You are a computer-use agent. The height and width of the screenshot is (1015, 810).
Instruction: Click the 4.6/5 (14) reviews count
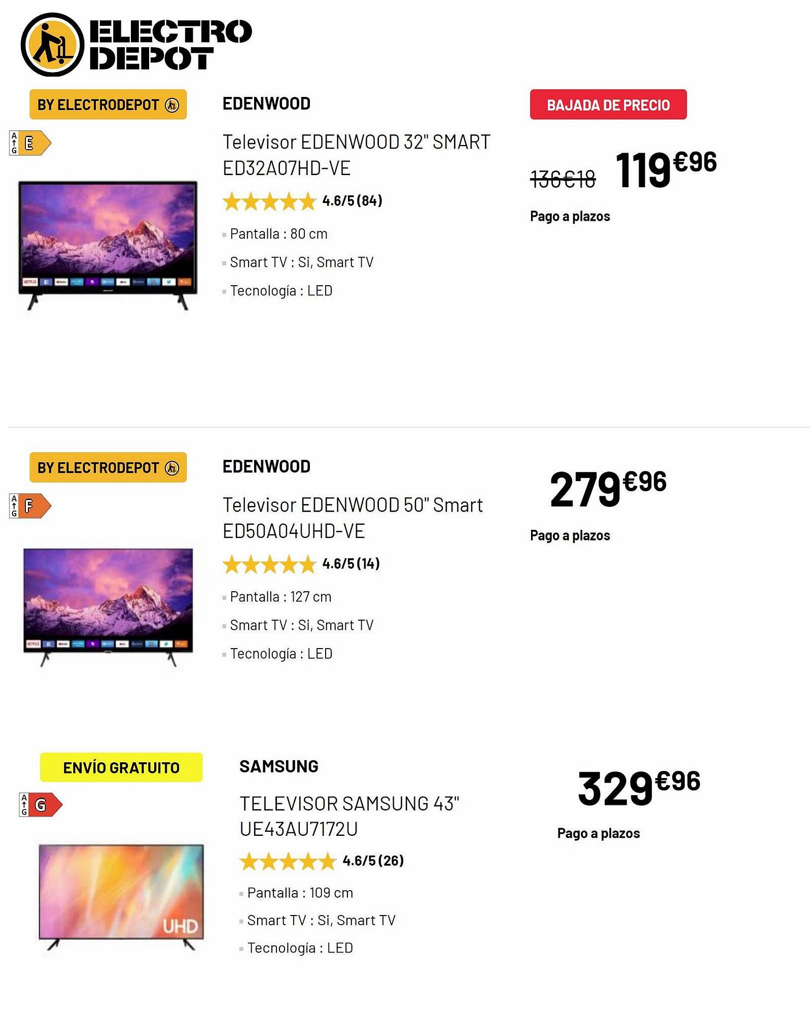(351, 564)
